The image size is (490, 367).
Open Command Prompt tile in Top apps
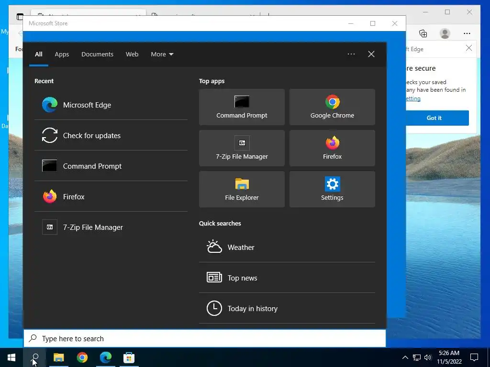click(242, 107)
